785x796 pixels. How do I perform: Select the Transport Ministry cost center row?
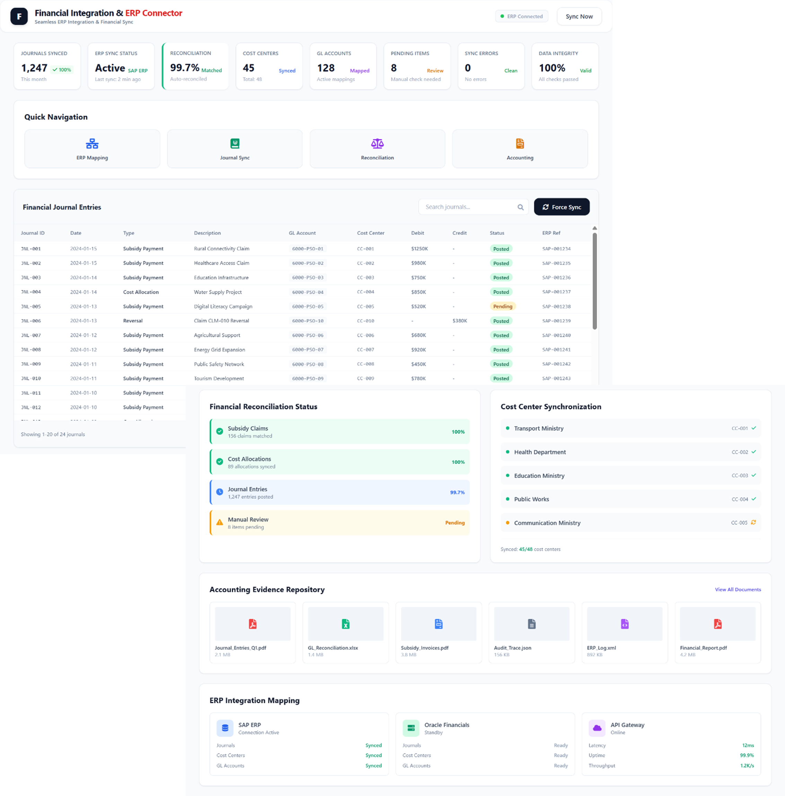coord(630,428)
